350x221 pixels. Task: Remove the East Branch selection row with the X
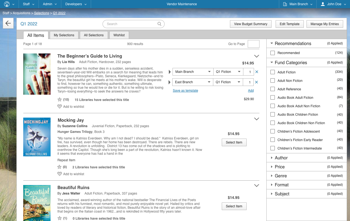pos(256,82)
